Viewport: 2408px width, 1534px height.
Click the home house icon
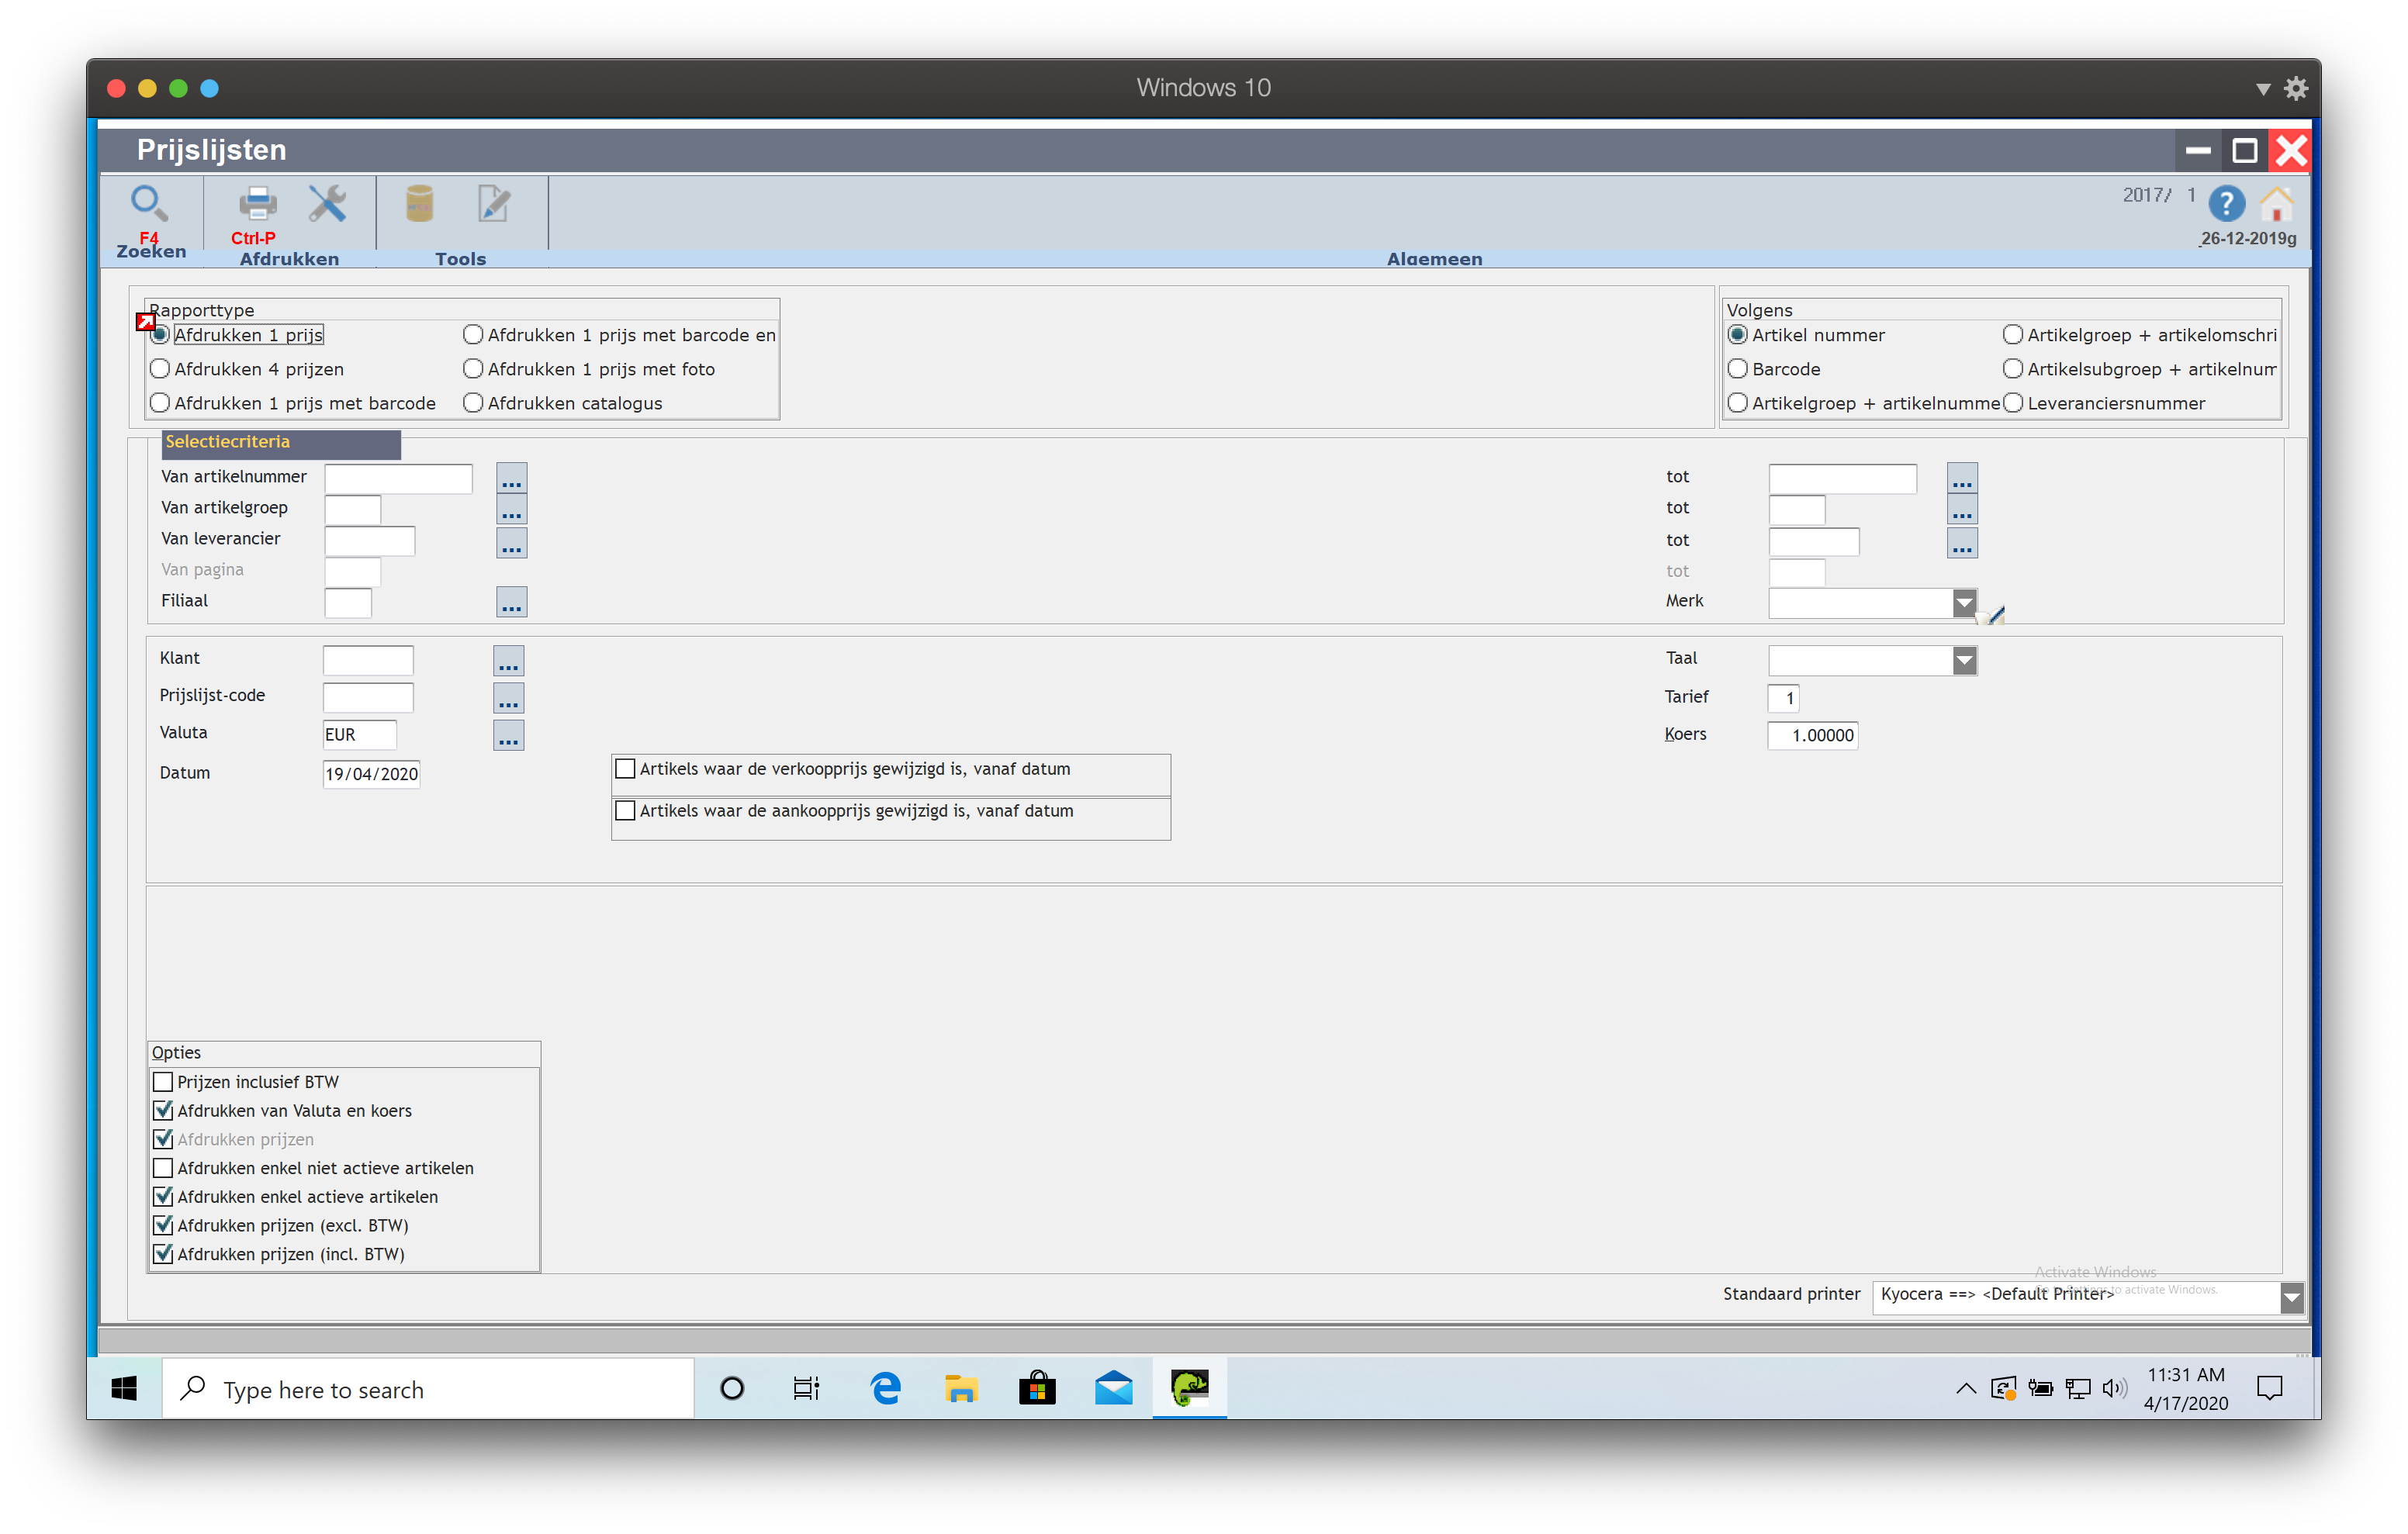(2277, 205)
